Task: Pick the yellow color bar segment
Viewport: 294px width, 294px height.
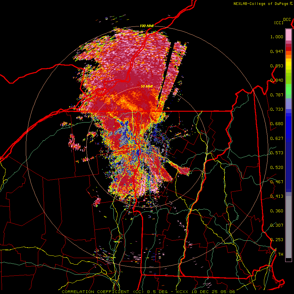Action: coord(288,64)
